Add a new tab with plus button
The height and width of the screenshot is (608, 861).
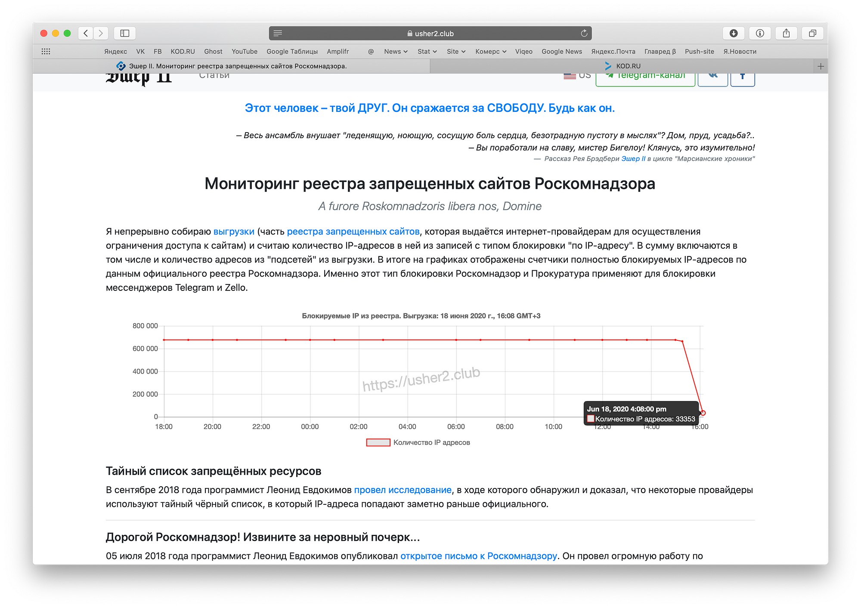pos(821,66)
